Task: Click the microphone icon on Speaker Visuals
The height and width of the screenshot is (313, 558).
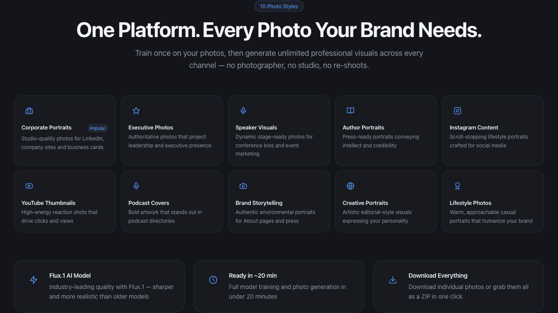Action: (243, 111)
